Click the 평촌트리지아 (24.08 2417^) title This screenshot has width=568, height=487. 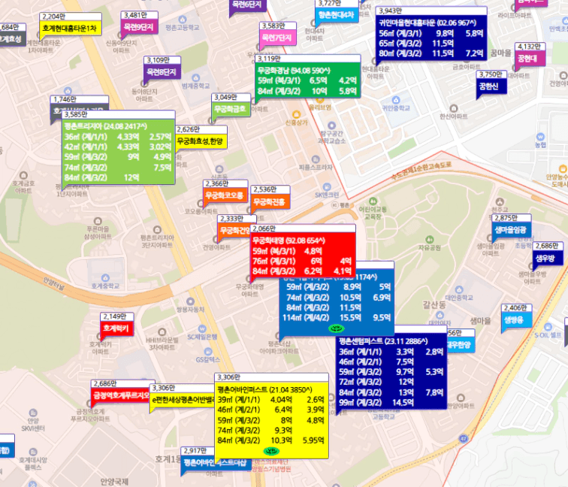[105, 126]
